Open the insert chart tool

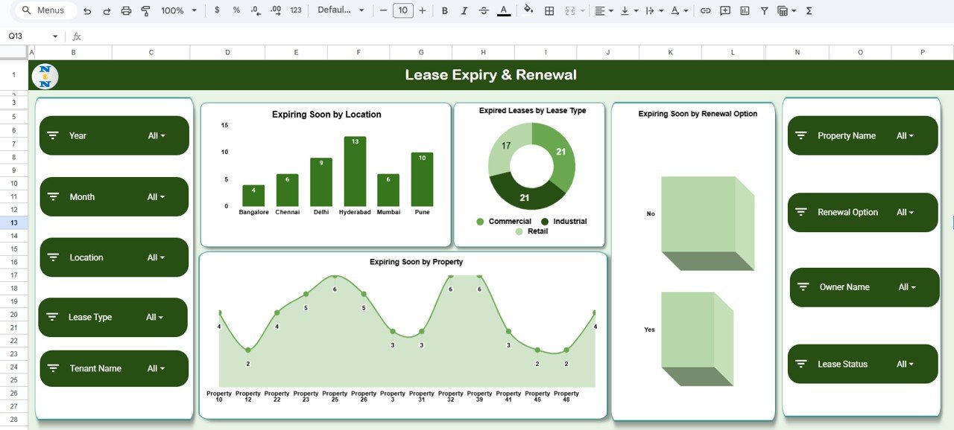point(744,10)
